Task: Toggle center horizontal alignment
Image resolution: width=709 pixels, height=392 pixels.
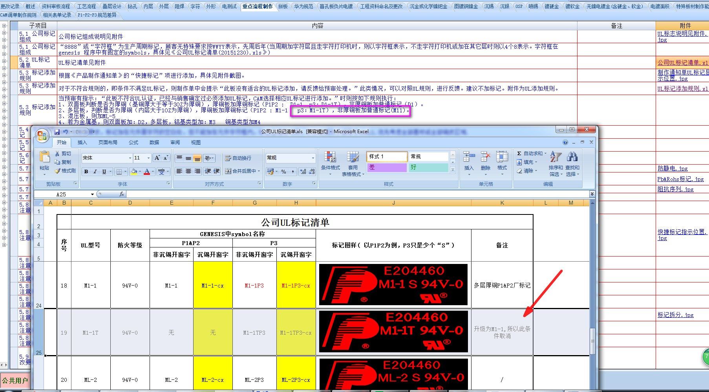Action: pyautogui.click(x=188, y=171)
